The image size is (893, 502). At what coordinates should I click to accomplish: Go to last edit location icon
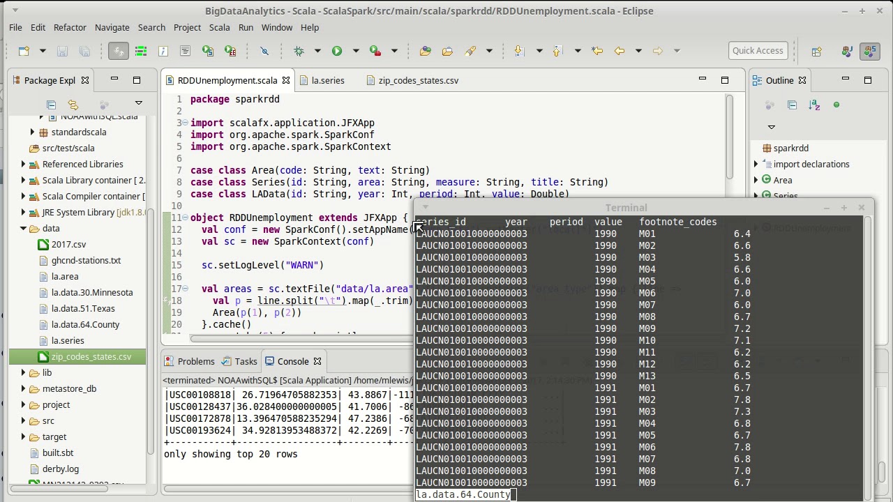597,51
